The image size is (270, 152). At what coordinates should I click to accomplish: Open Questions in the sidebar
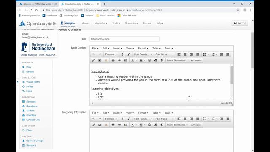tap(32, 106)
